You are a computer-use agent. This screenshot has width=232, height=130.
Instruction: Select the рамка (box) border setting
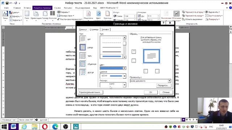tap(83, 47)
